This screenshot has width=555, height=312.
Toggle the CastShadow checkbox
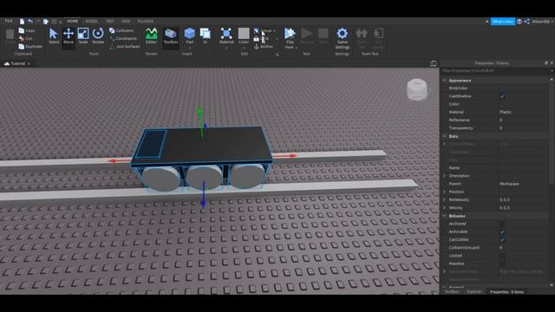click(x=502, y=96)
